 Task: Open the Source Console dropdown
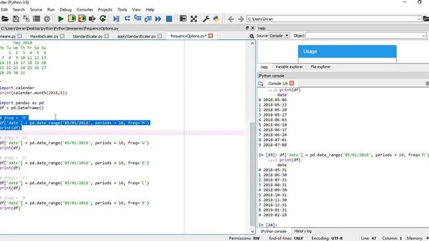tap(279, 35)
